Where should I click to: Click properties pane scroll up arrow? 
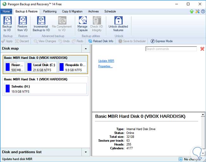click(203, 115)
